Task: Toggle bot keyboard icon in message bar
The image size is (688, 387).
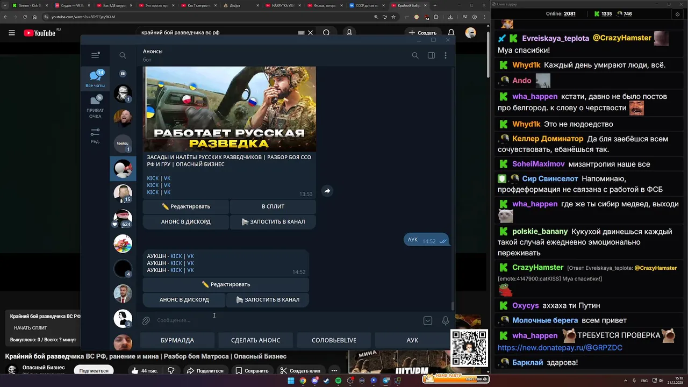Action: point(428,321)
